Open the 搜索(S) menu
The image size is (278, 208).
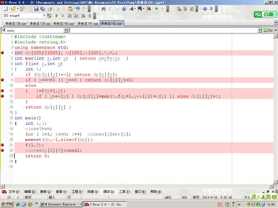pos(46,192)
